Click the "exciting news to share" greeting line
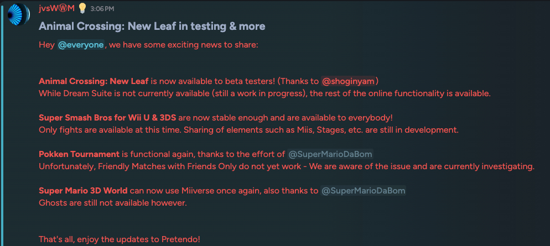The width and height of the screenshot is (550, 246). (183, 45)
